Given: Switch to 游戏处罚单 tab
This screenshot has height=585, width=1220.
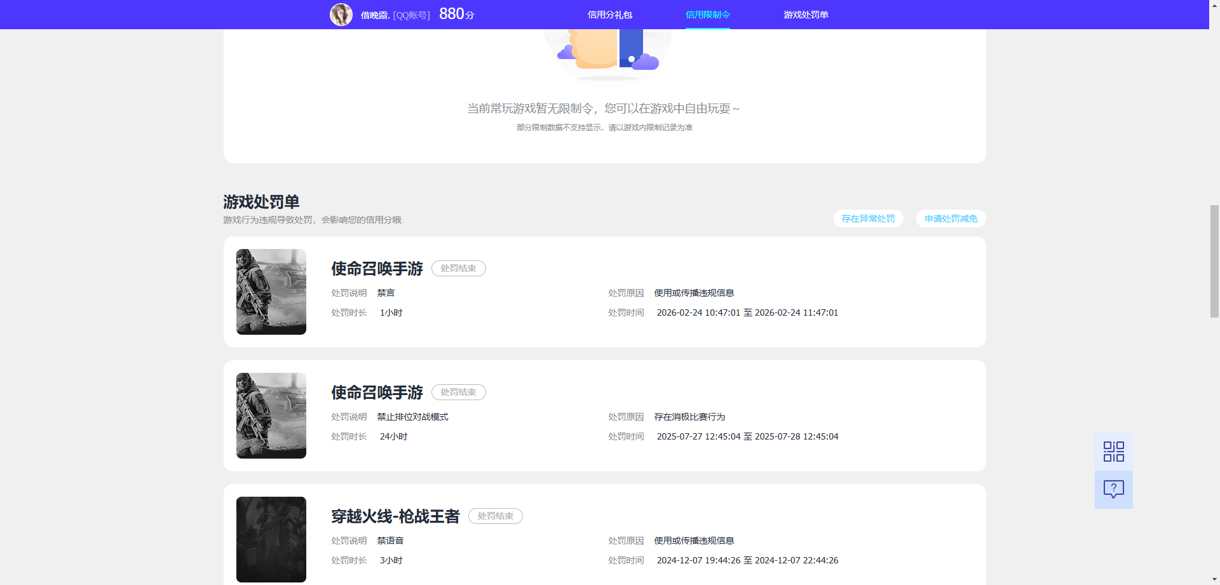Looking at the screenshot, I should tap(806, 15).
